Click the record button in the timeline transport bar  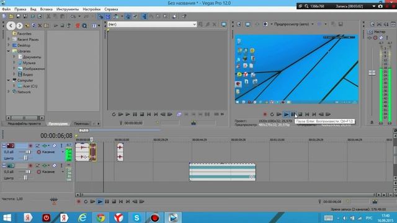coord(79,201)
